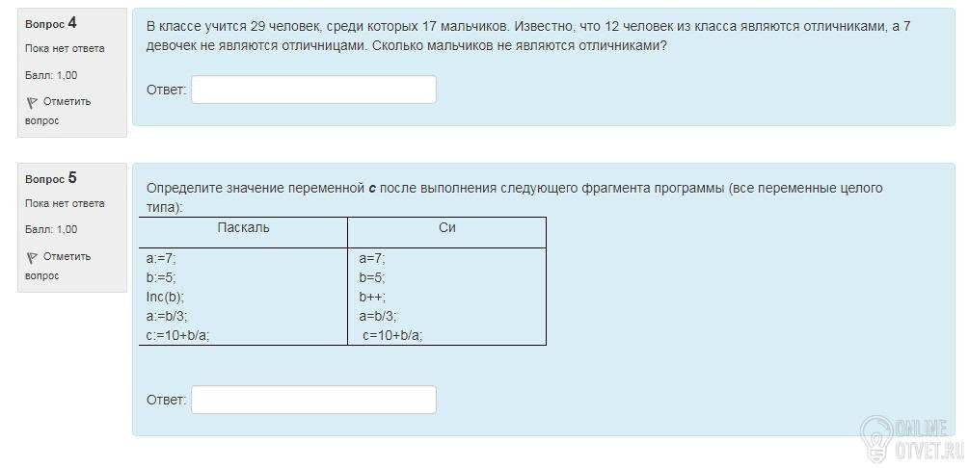Click the 'Пока нет ответа' status of question 4
This screenshot has height=468, width=969.
click(x=65, y=49)
